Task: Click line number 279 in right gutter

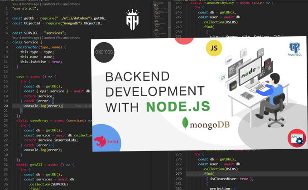Action: click(178, 174)
